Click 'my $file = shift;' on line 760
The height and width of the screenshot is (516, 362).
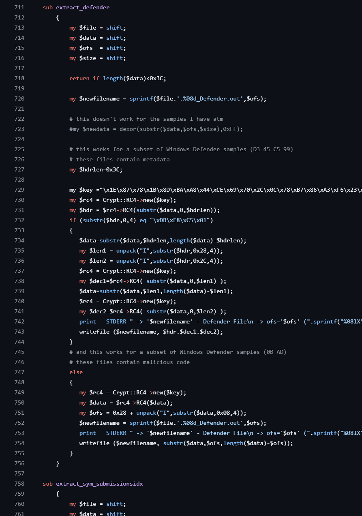point(98,504)
